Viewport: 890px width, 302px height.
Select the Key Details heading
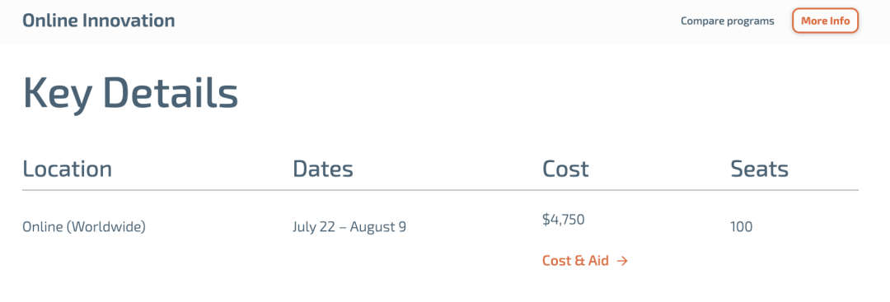pos(130,93)
